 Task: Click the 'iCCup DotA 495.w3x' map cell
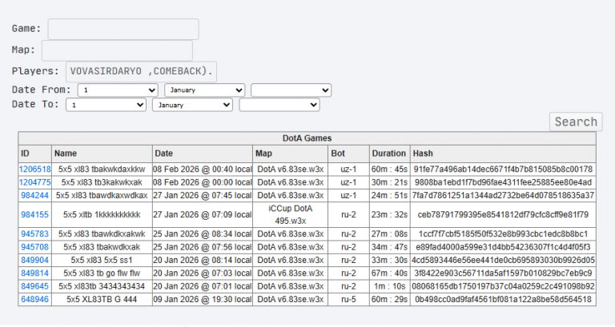point(290,214)
